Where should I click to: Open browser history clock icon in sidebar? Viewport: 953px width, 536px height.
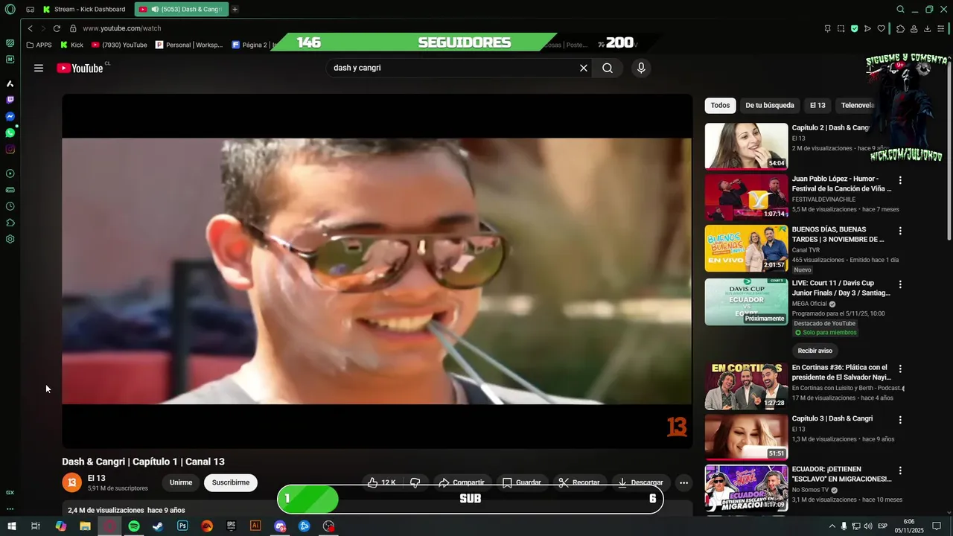[x=10, y=206]
